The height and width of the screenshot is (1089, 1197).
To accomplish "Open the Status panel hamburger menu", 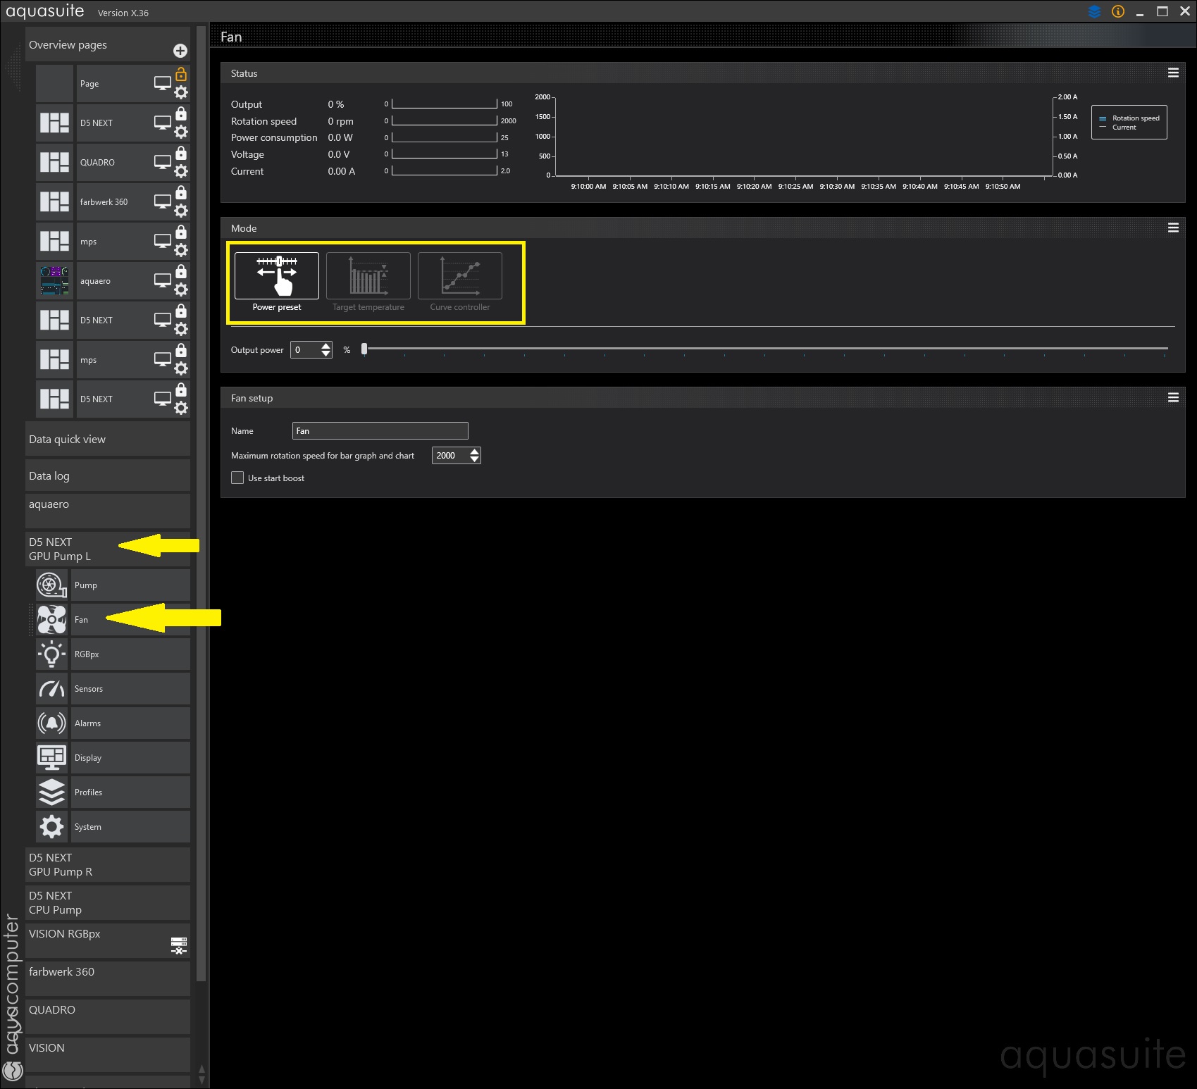I will (1173, 73).
